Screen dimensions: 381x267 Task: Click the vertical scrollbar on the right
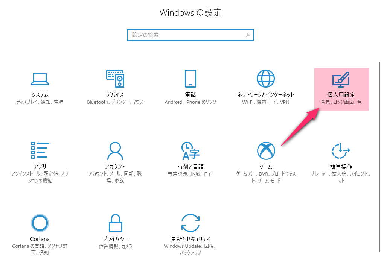380,157
